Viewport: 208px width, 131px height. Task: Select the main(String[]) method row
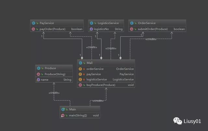point(80,115)
